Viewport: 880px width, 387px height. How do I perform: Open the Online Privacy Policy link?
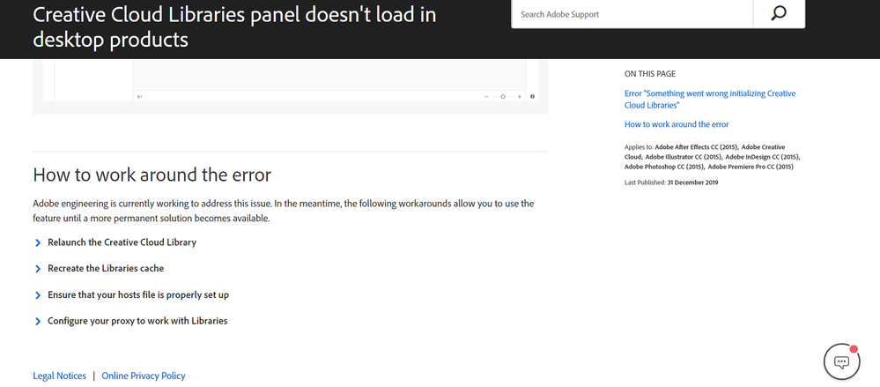(x=144, y=376)
